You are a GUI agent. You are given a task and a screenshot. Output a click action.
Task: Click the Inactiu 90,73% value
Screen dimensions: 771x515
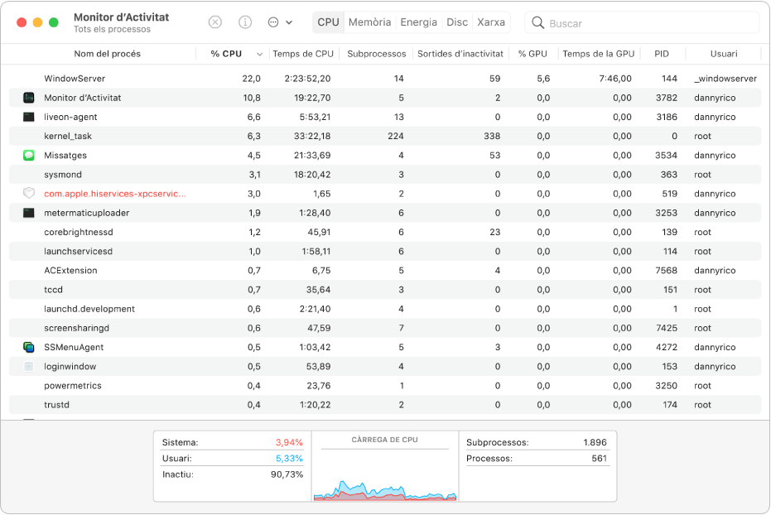[287, 474]
